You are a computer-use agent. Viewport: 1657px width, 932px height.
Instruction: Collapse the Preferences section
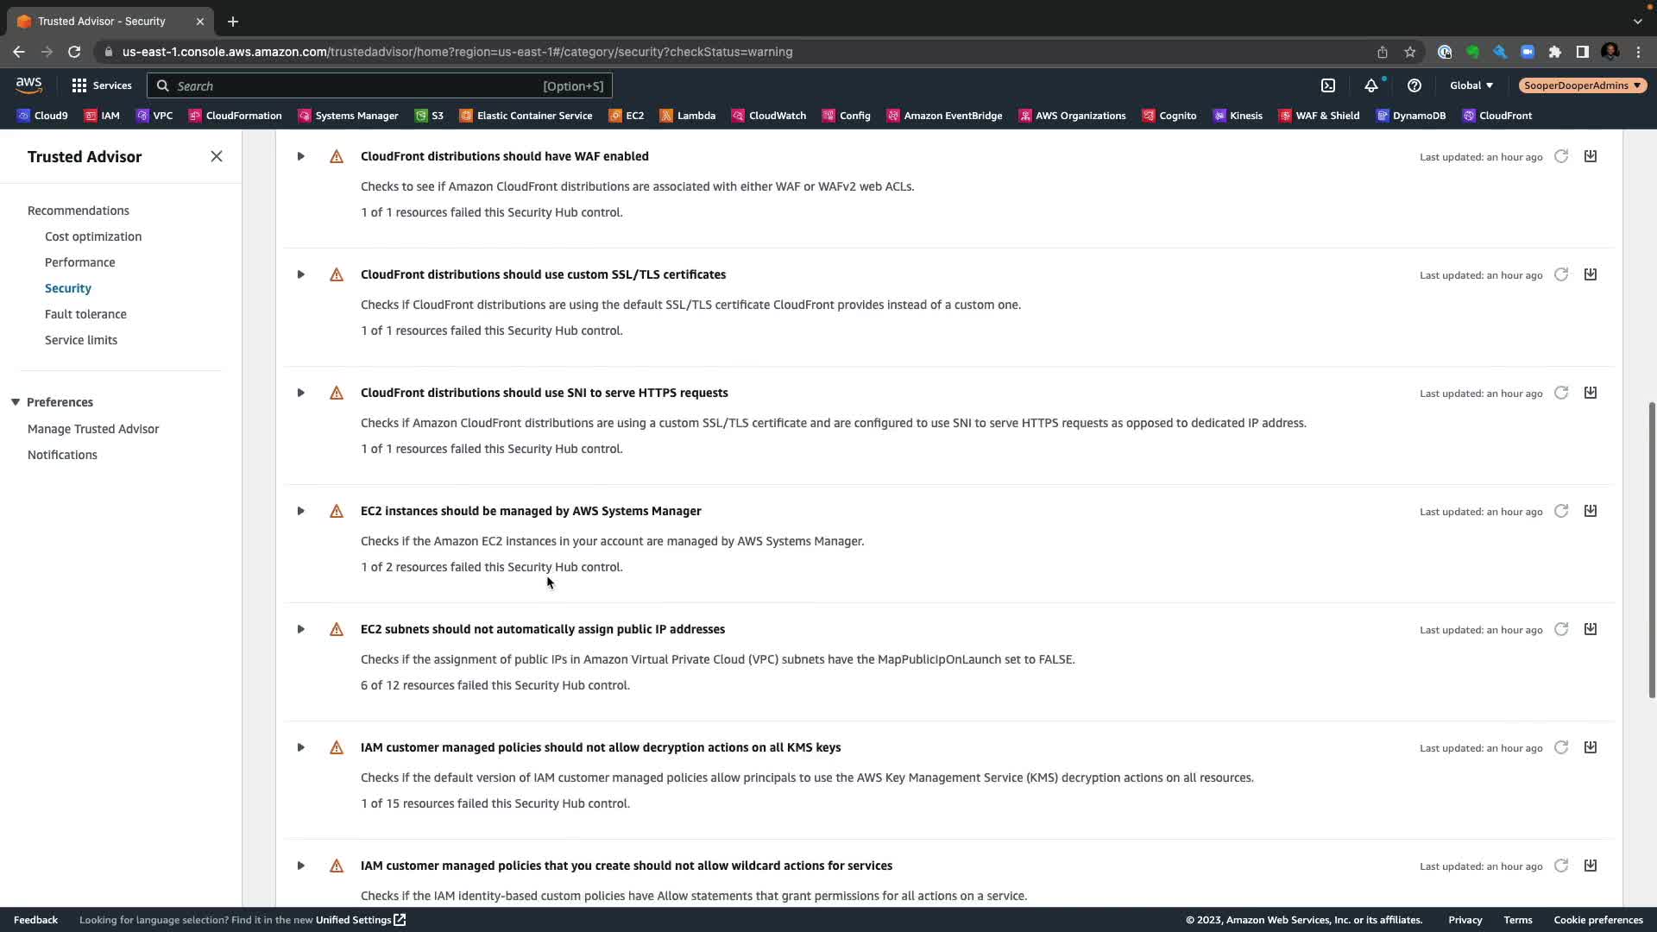tap(16, 402)
